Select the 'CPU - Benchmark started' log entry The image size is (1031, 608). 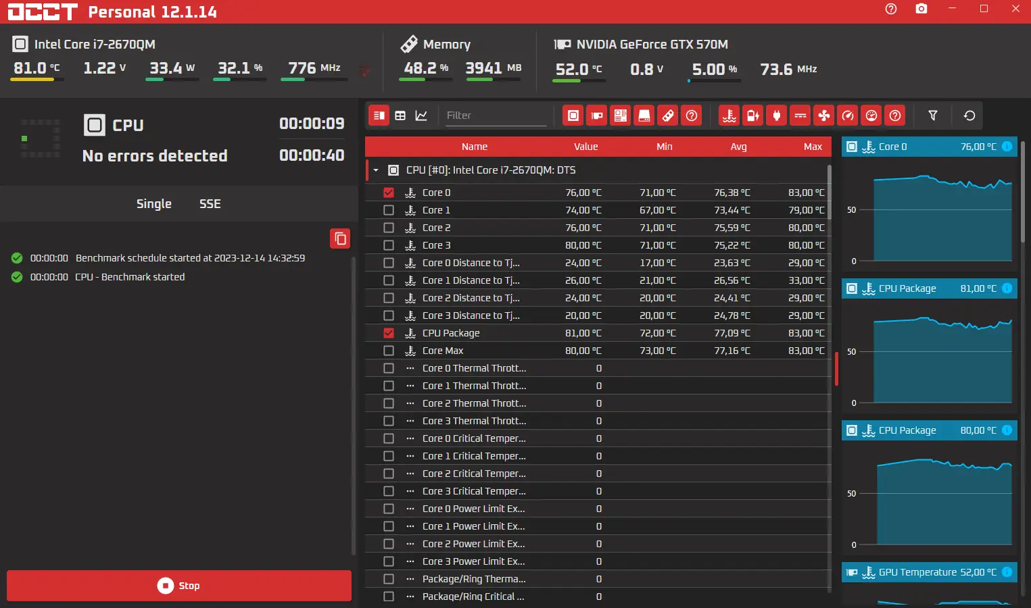coord(130,277)
